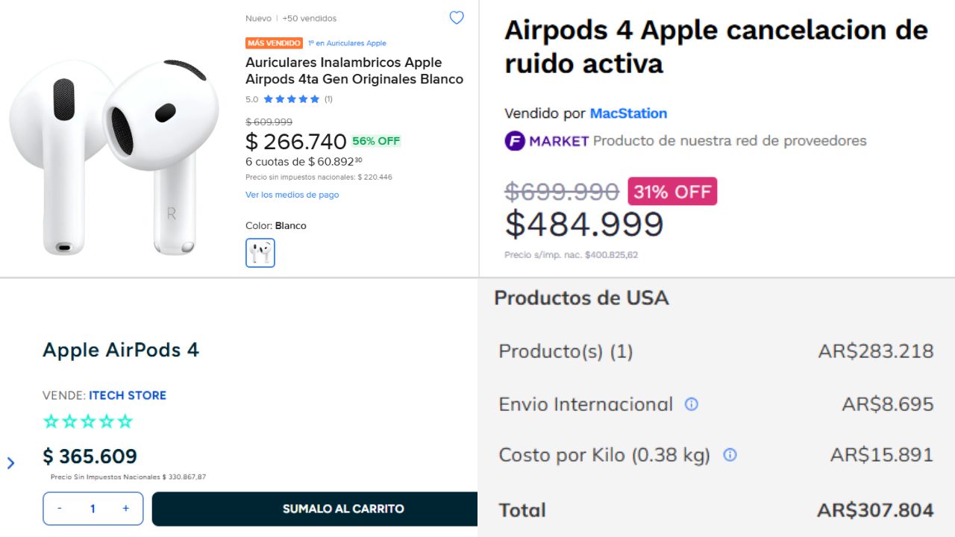Open the review count (1) link
Screen dimensions: 955x537
328,99
